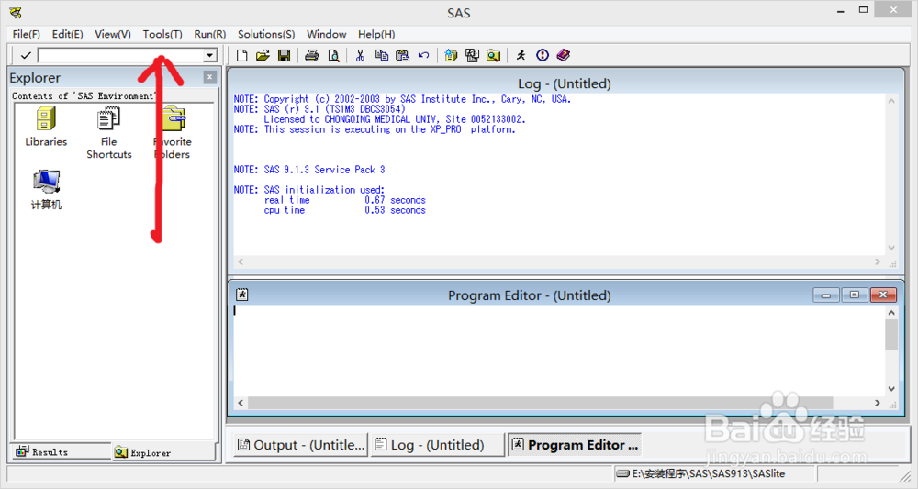The width and height of the screenshot is (918, 489).
Task: Click the command checkmark button
Action: (x=25, y=56)
